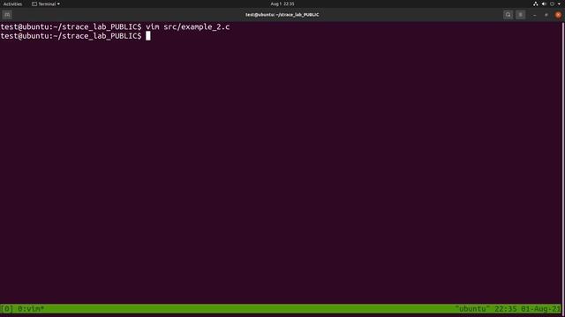Click the terminal cursor block at the prompt
The image size is (565, 317).
[148, 35]
